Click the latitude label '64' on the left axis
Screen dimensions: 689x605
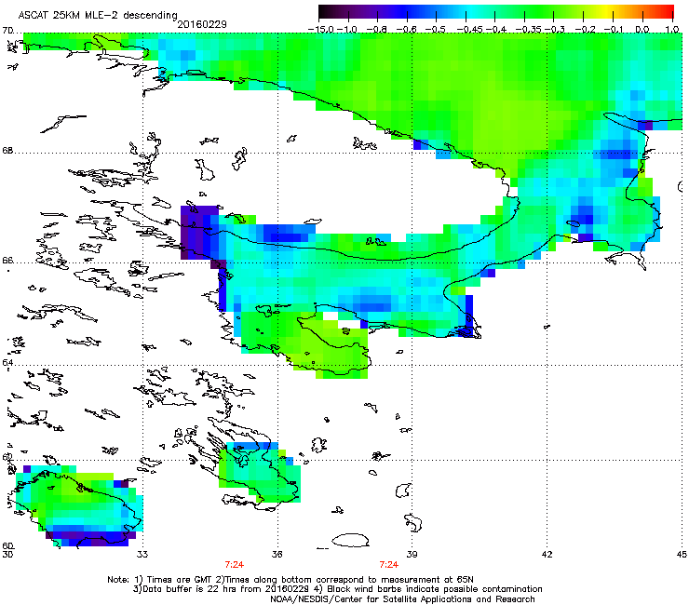click(7, 363)
